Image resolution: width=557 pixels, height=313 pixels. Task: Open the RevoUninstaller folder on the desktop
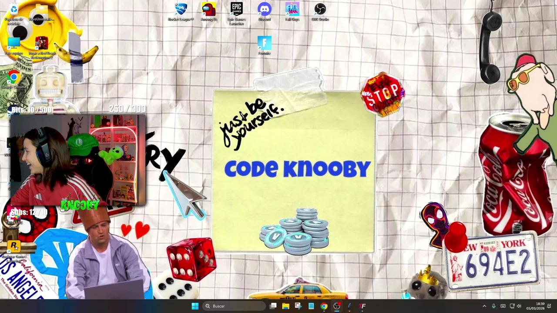(41, 12)
